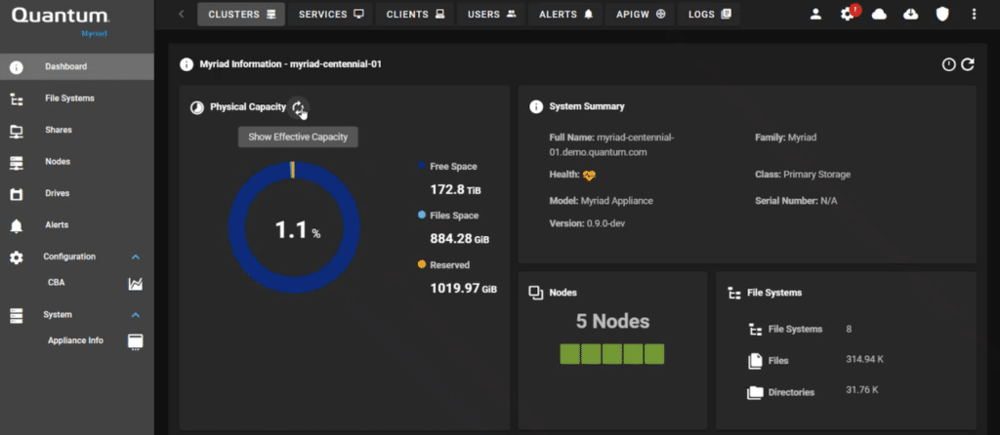
Task: Click the shield security icon
Action: [942, 14]
